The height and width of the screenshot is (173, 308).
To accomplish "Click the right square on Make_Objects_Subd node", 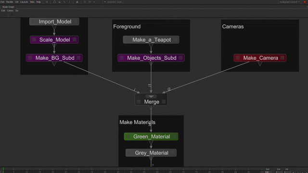I will tap(180, 58).
